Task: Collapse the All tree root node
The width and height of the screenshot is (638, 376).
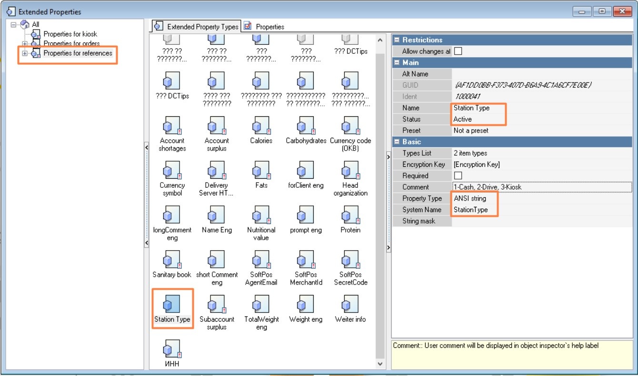Action: [x=13, y=24]
